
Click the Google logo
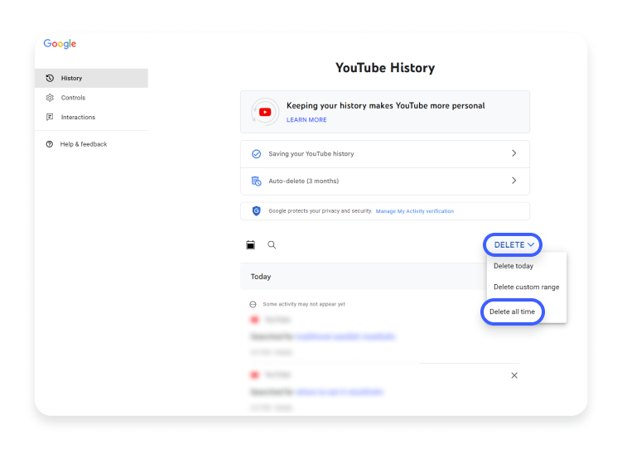click(60, 44)
